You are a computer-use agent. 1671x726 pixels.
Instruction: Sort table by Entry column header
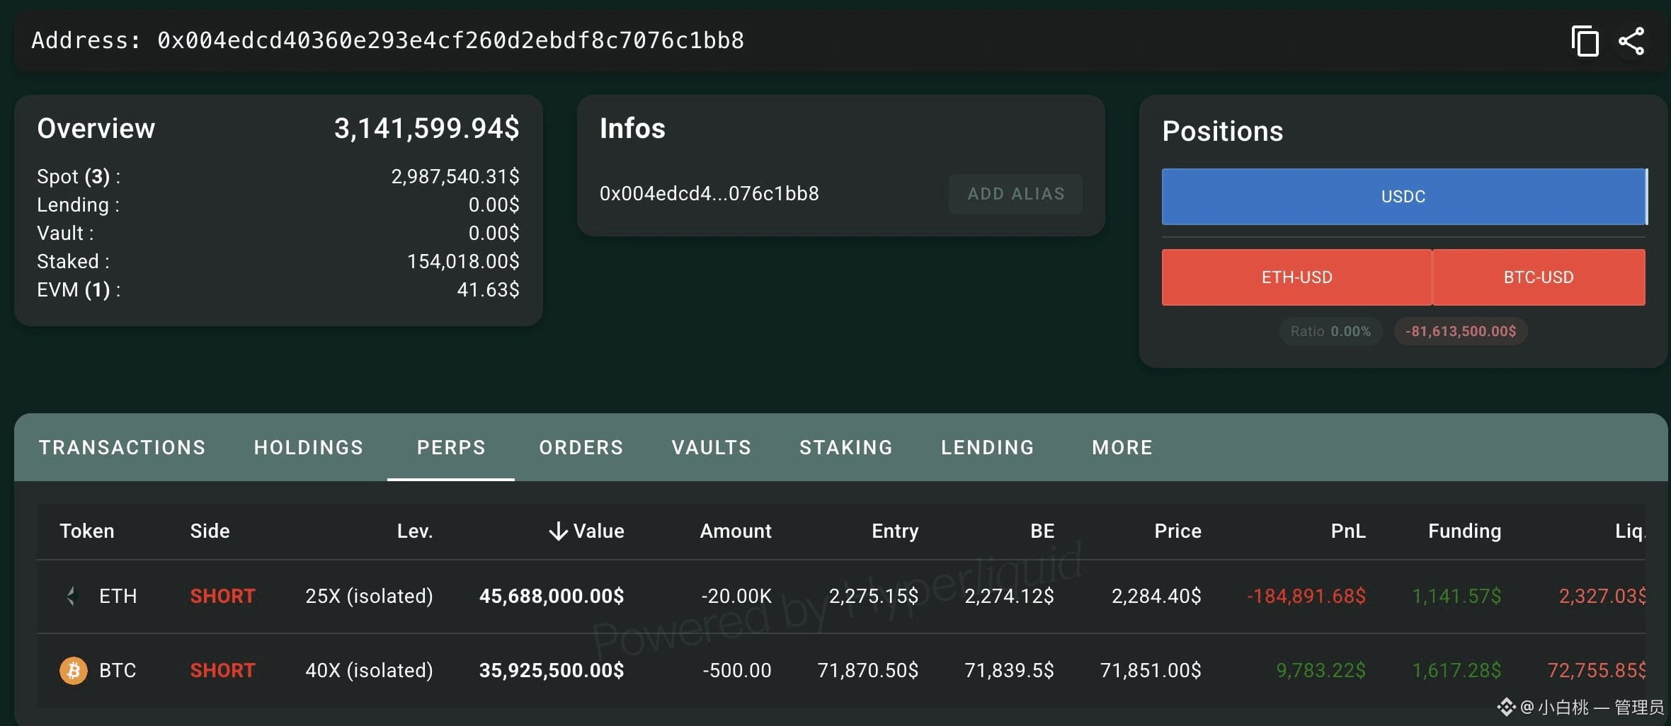tap(895, 531)
